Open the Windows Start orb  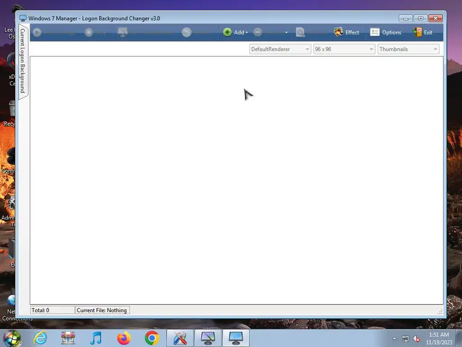pyautogui.click(x=12, y=338)
